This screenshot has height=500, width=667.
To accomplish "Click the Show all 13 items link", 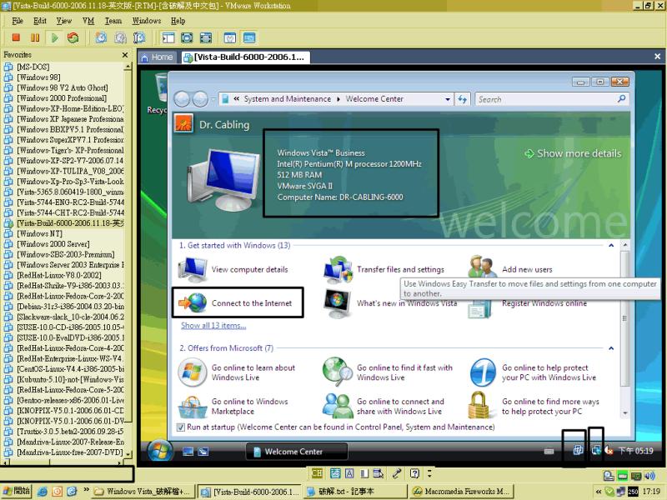I will pos(213,326).
